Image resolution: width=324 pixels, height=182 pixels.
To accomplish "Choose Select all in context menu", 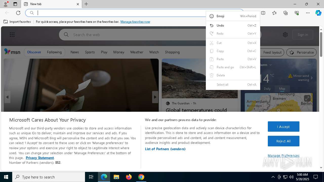I will tap(233, 84).
